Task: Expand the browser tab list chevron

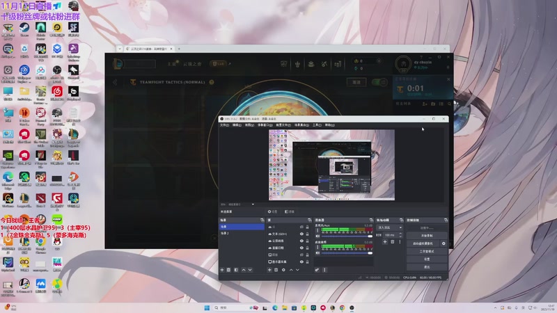Action: pyautogui.click(x=120, y=49)
